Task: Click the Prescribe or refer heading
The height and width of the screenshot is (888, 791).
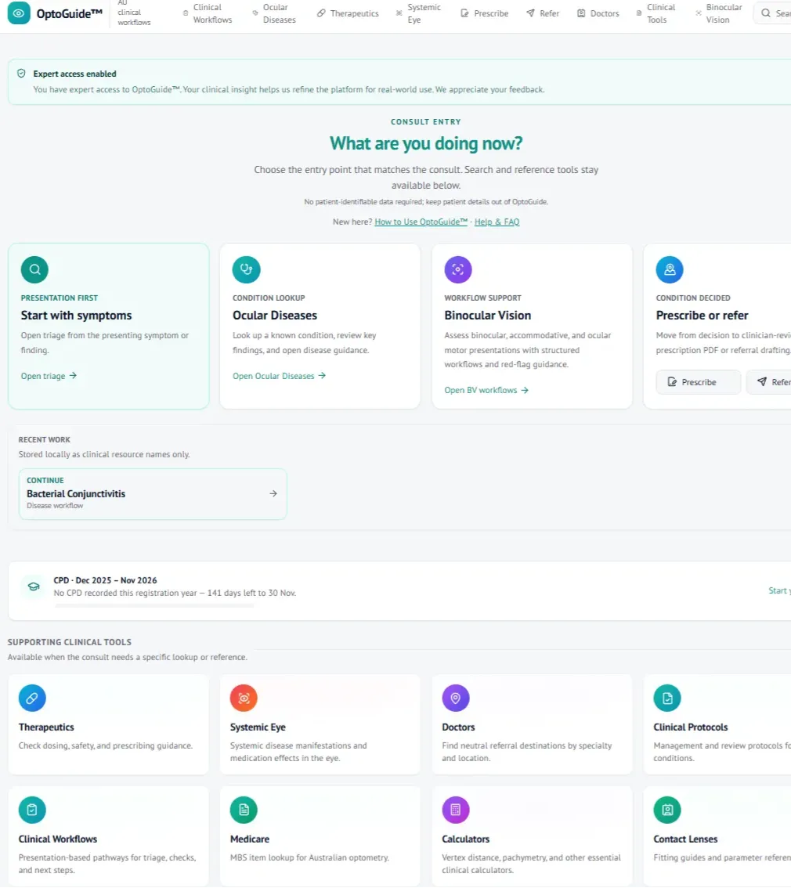Action: [702, 316]
